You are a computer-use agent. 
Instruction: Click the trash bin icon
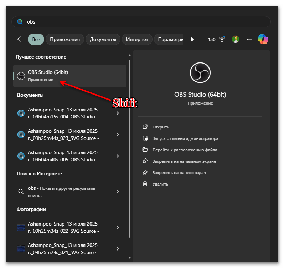click(145, 184)
